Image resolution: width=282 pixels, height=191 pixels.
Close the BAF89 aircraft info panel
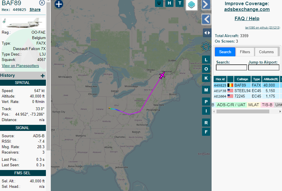coord(42,3)
